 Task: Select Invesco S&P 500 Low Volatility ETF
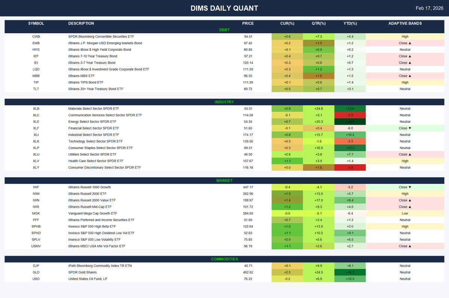point(94,240)
